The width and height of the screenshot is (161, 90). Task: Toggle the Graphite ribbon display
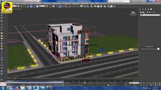coord(95,6)
